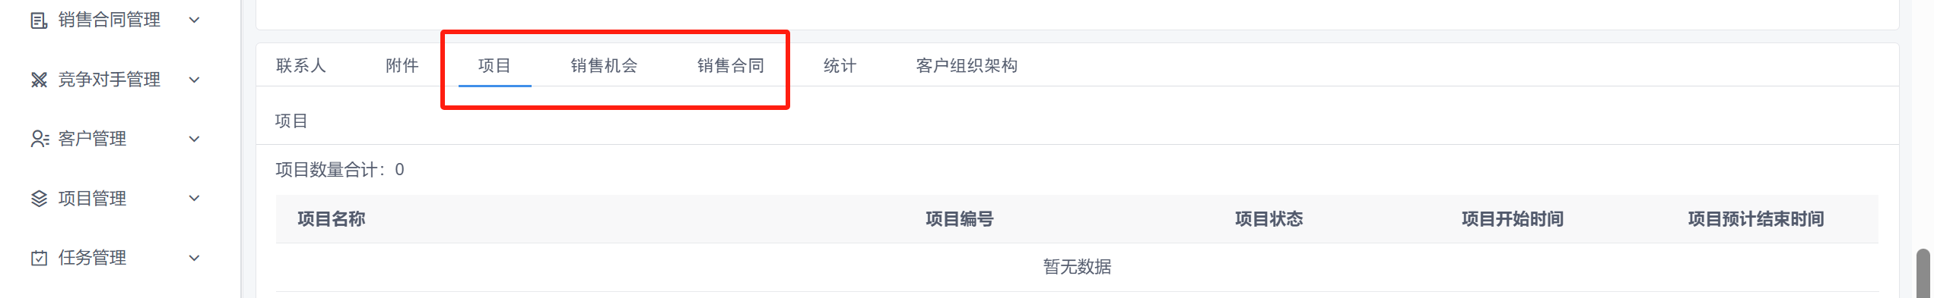Click the 项目名称 column header
Screen dimensions: 1934x298
point(332,219)
